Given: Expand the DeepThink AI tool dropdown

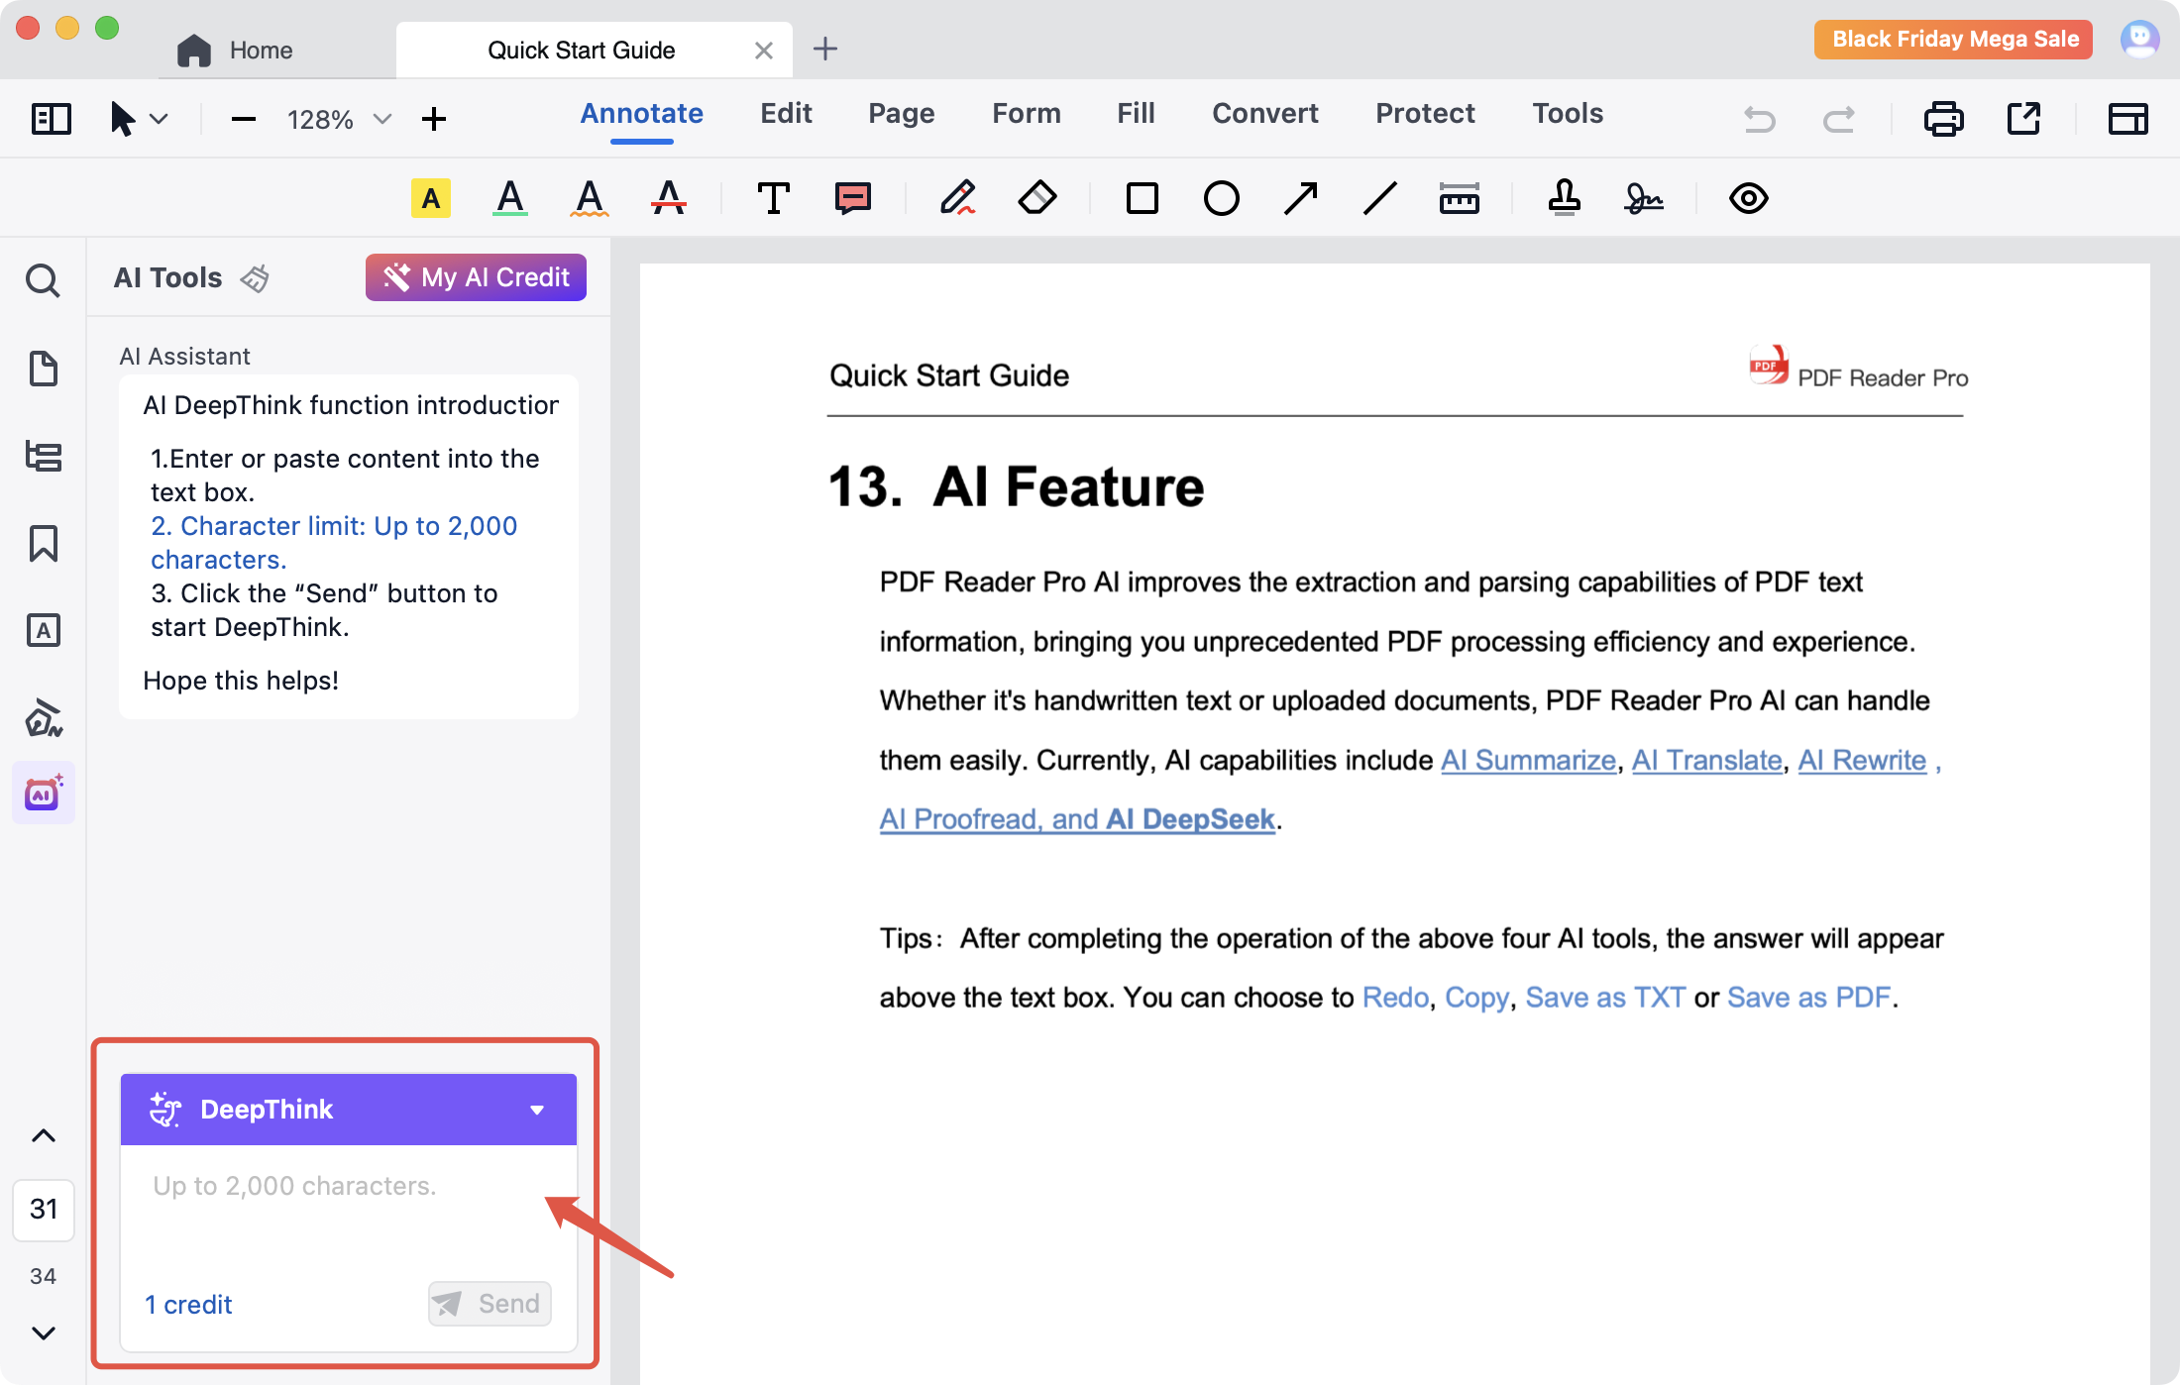Looking at the screenshot, I should tap(537, 1110).
